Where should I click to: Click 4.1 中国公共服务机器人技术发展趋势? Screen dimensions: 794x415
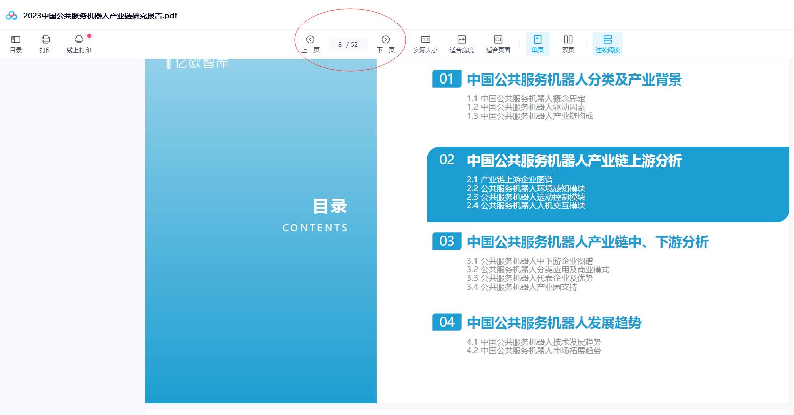(534, 342)
